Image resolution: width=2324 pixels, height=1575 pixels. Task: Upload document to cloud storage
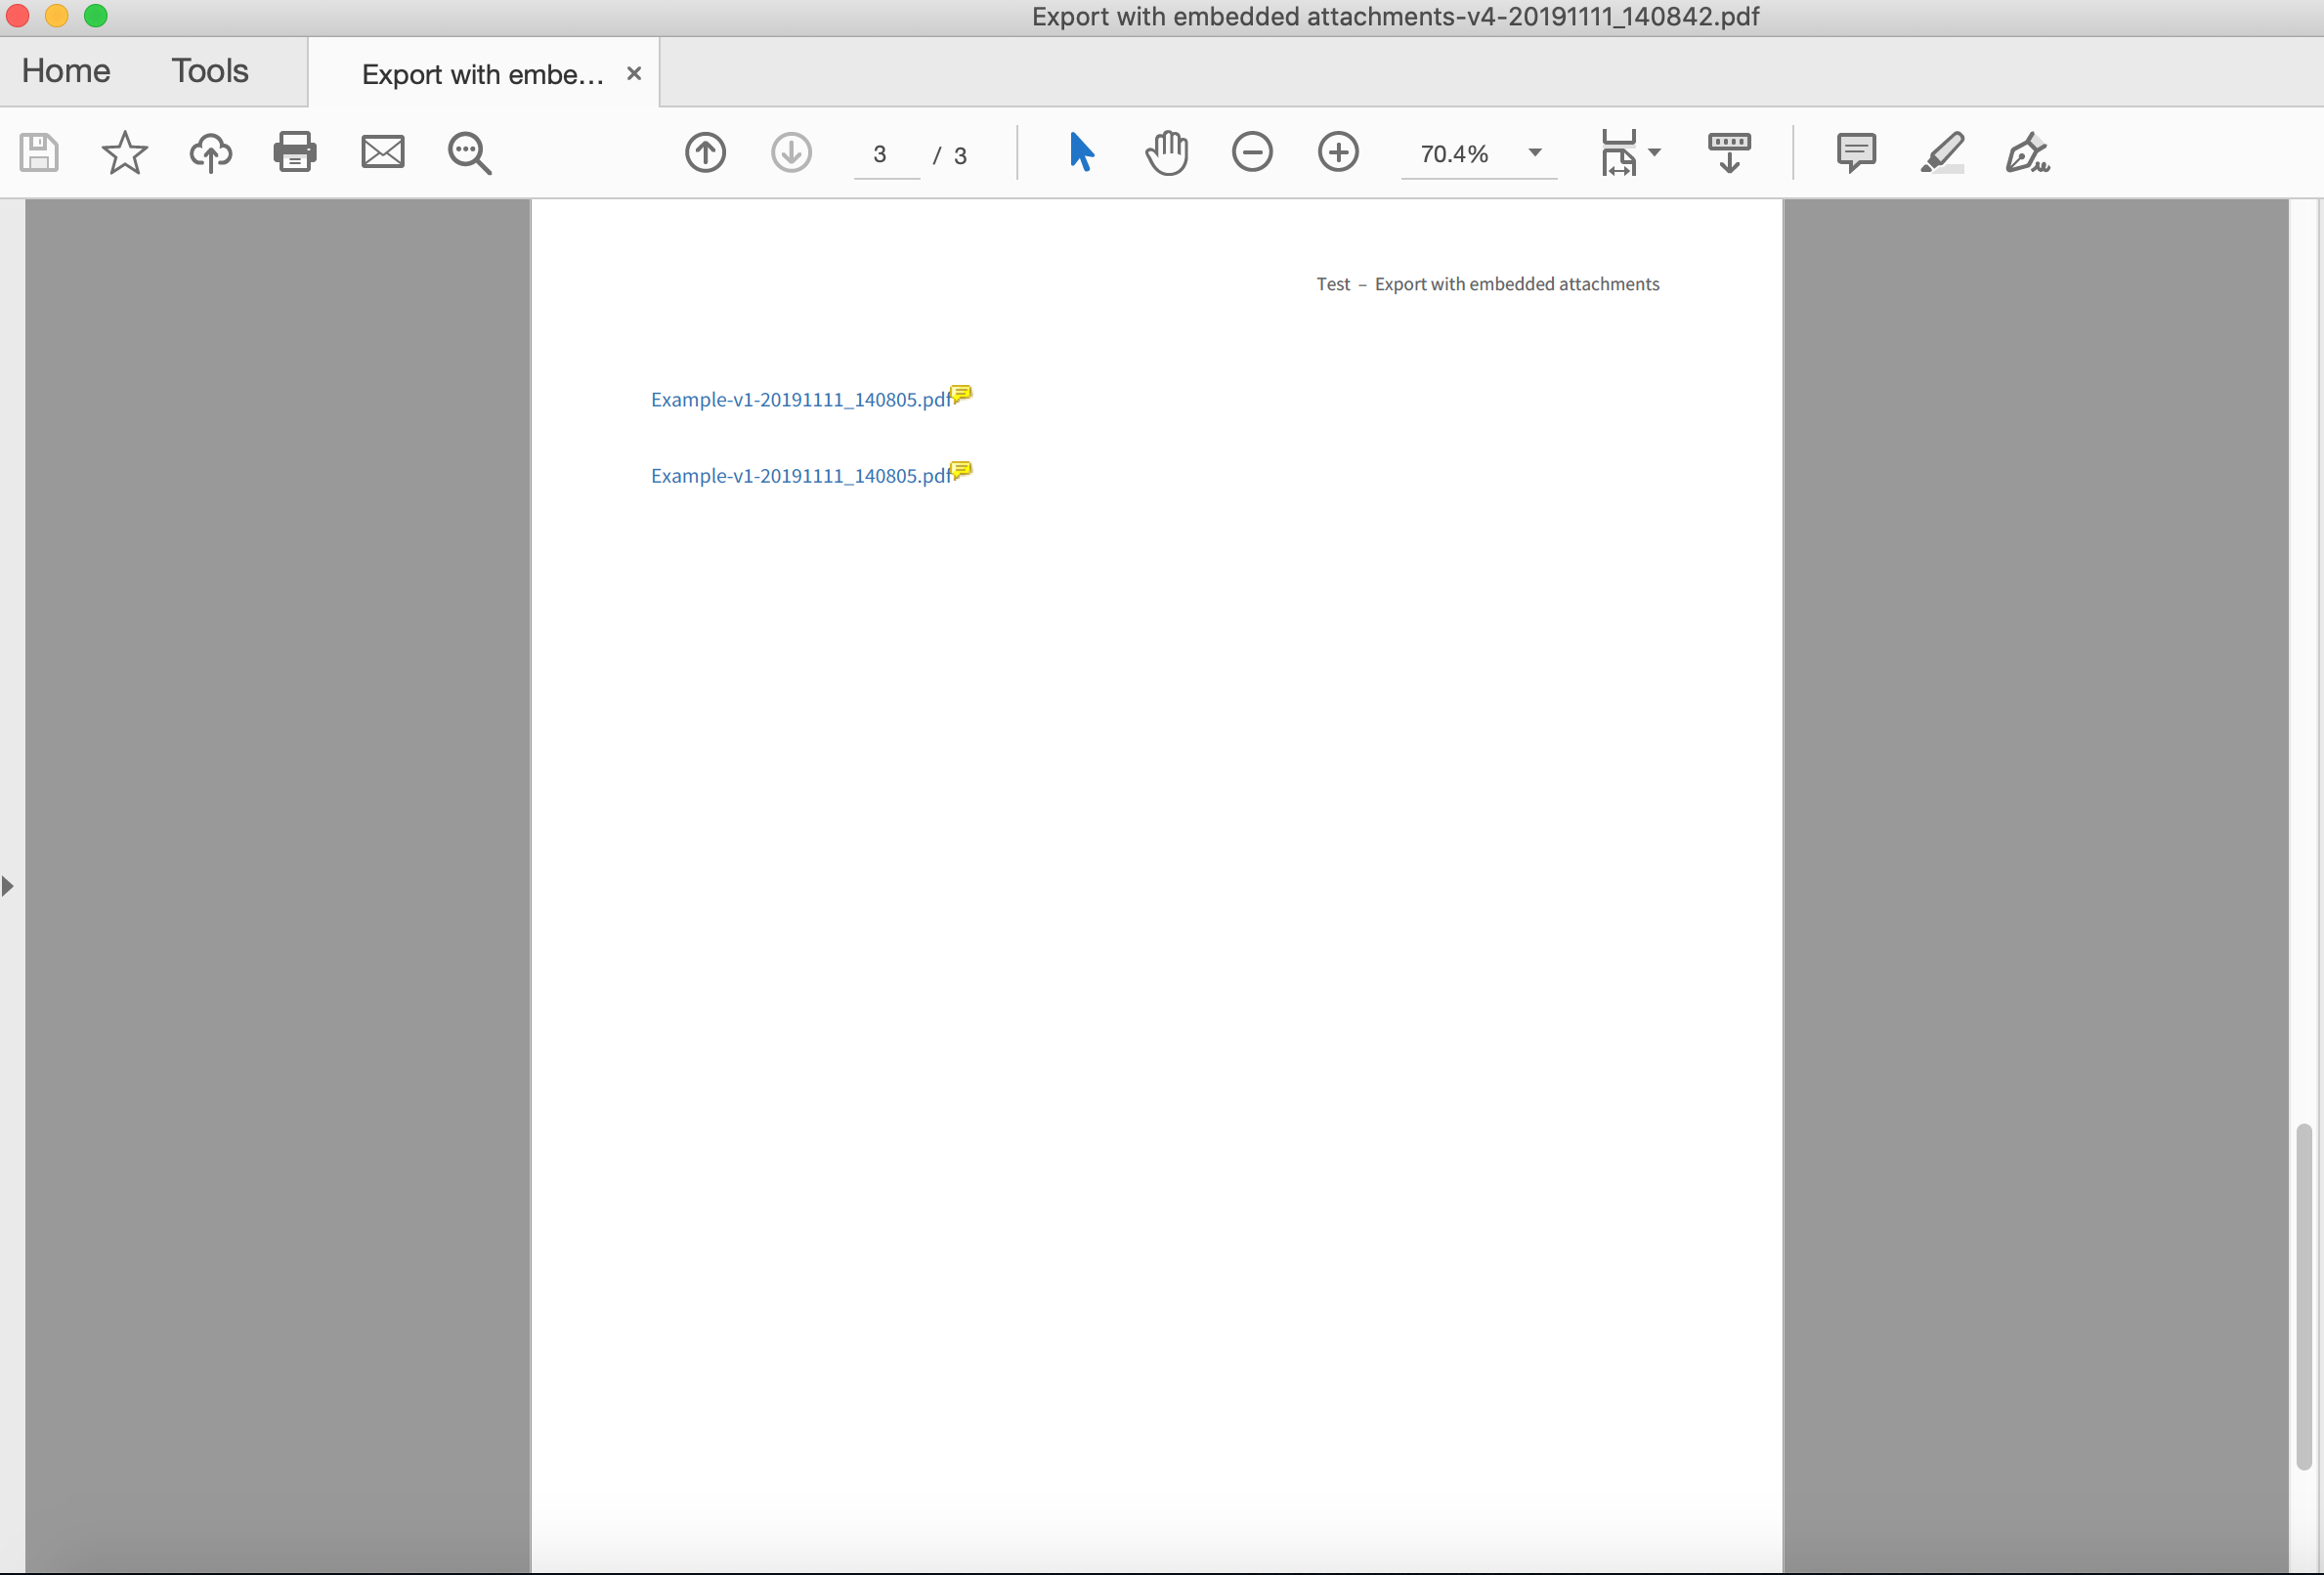coord(210,152)
